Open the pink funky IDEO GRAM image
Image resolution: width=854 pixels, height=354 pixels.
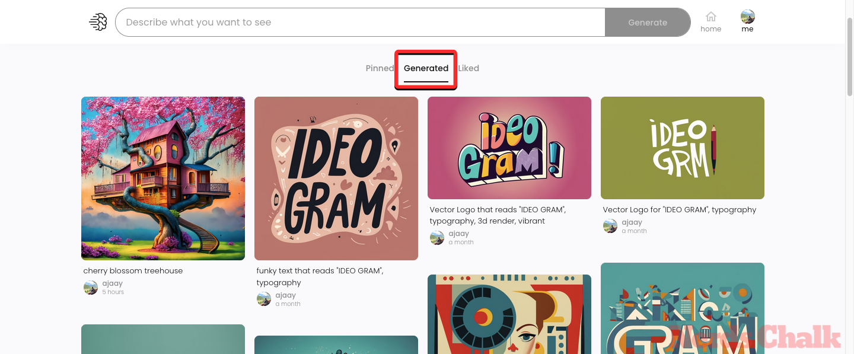(x=336, y=178)
